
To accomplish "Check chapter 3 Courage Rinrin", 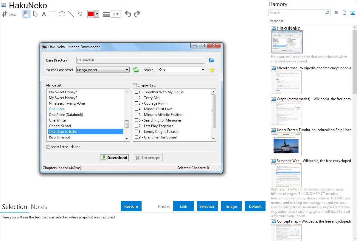I will coord(136,103).
